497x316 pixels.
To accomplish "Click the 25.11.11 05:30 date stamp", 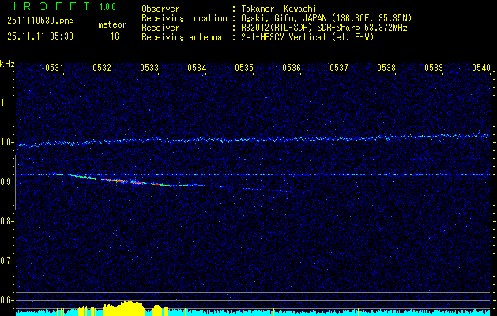I will [40, 36].
